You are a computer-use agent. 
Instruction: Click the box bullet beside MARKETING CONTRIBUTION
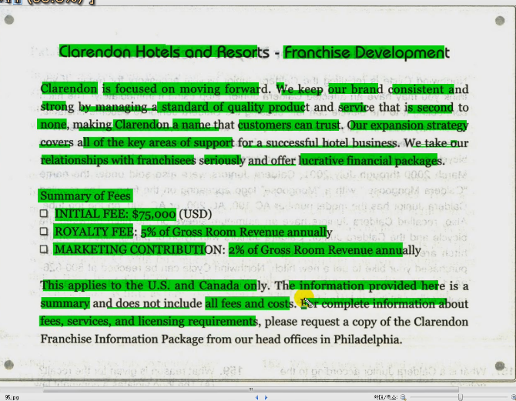pos(44,249)
